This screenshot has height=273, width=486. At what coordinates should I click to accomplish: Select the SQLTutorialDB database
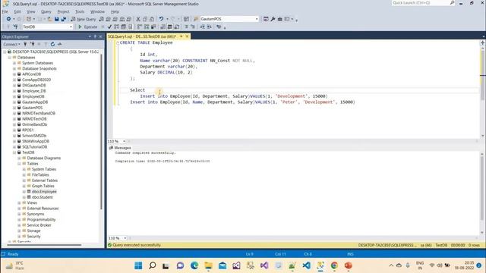coord(34,146)
